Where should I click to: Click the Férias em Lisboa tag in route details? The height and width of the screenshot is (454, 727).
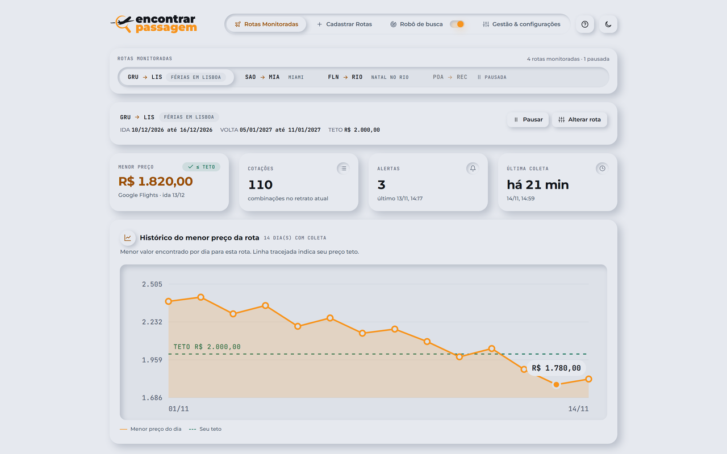point(189,117)
